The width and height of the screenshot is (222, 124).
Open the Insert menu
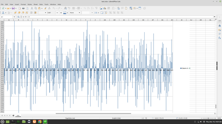pyautogui.click(x=17, y=4)
